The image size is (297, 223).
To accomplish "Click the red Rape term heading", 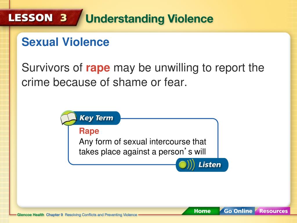I will pyautogui.click(x=89, y=131).
